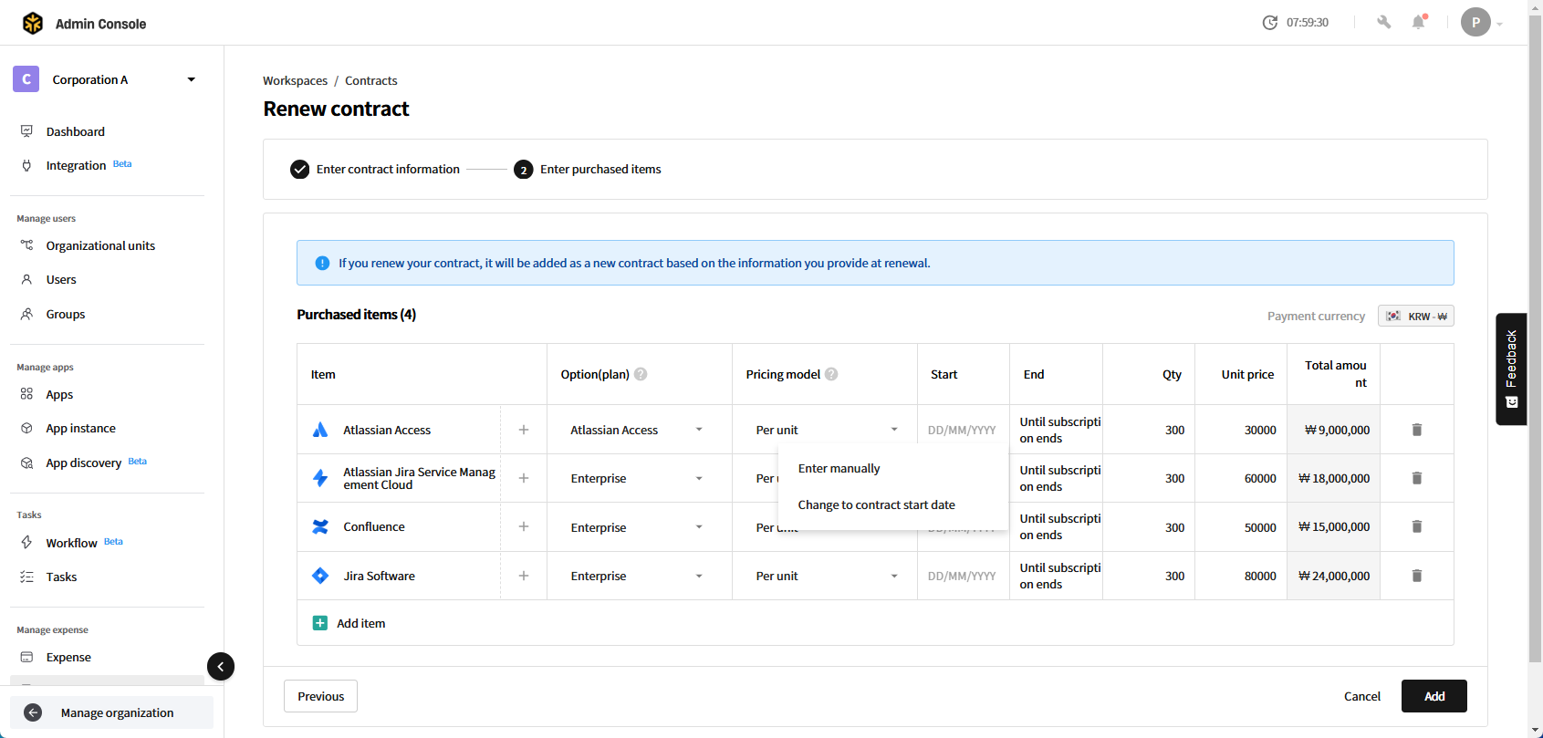
Task: Click the Admin Console logo icon
Action: click(x=33, y=23)
